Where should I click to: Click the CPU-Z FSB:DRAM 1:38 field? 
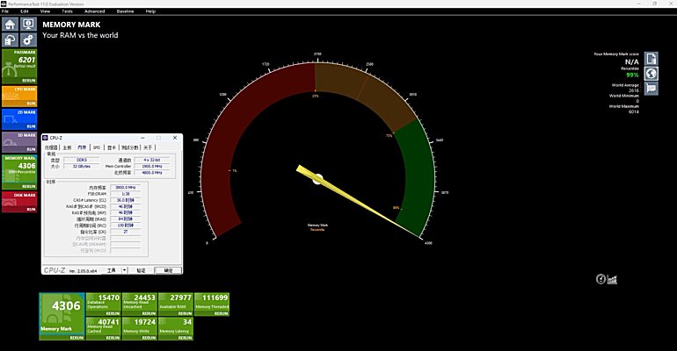(x=126, y=194)
